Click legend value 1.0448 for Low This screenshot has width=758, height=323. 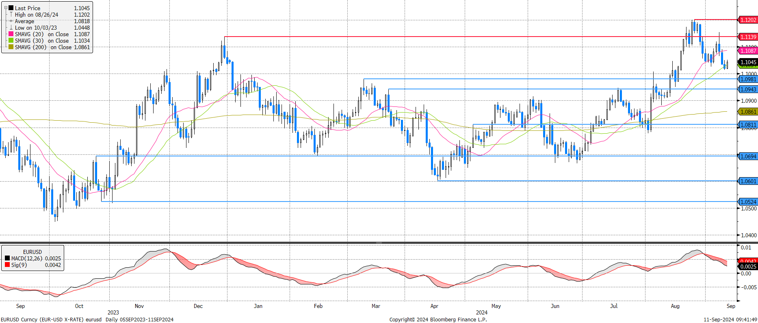82,28
